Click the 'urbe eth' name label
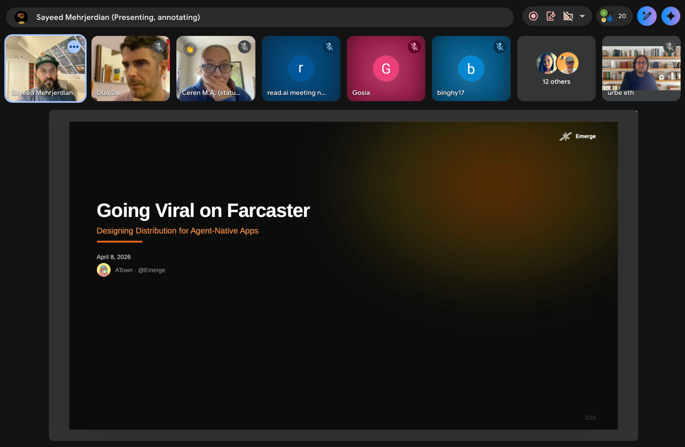This screenshot has height=447, width=685. 621,93
